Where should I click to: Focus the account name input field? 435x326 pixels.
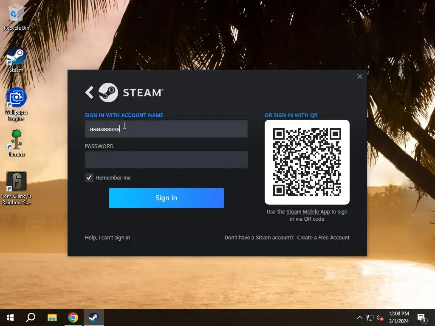coord(166,129)
